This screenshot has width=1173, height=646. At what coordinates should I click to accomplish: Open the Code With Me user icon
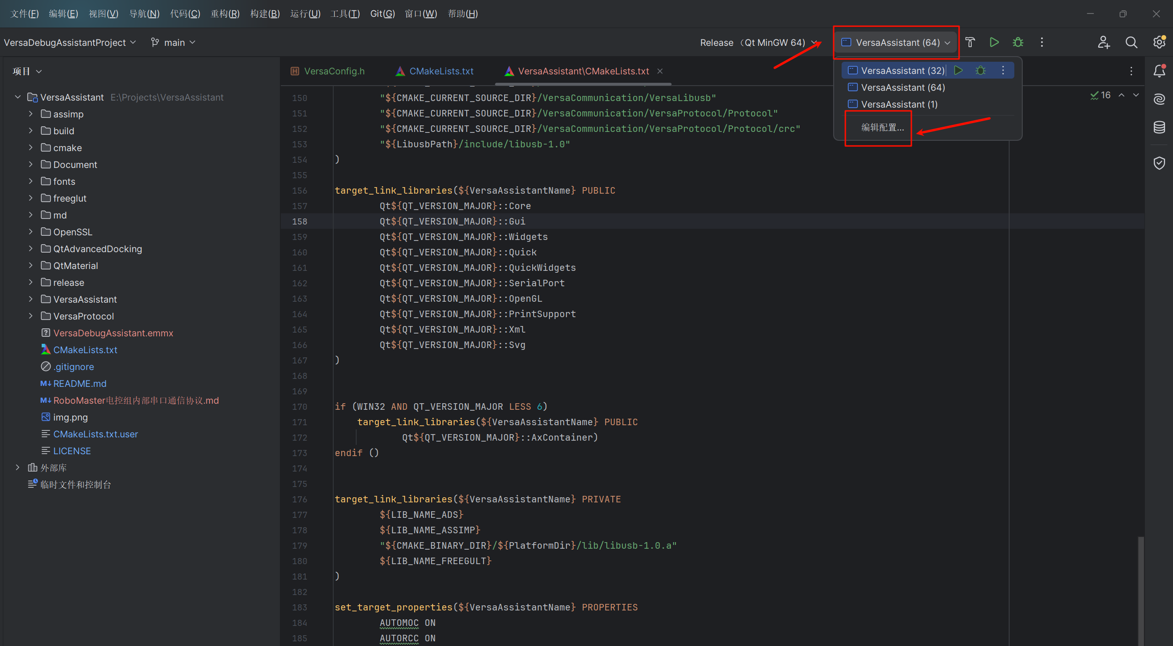[1104, 43]
